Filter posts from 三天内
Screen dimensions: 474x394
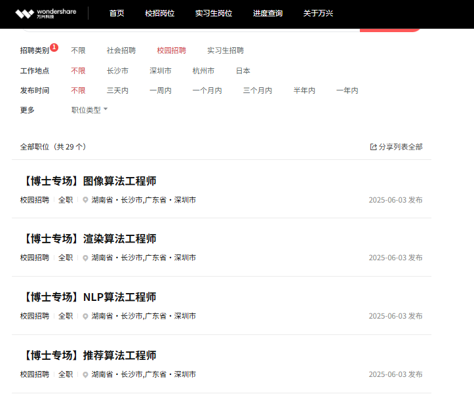tap(117, 90)
